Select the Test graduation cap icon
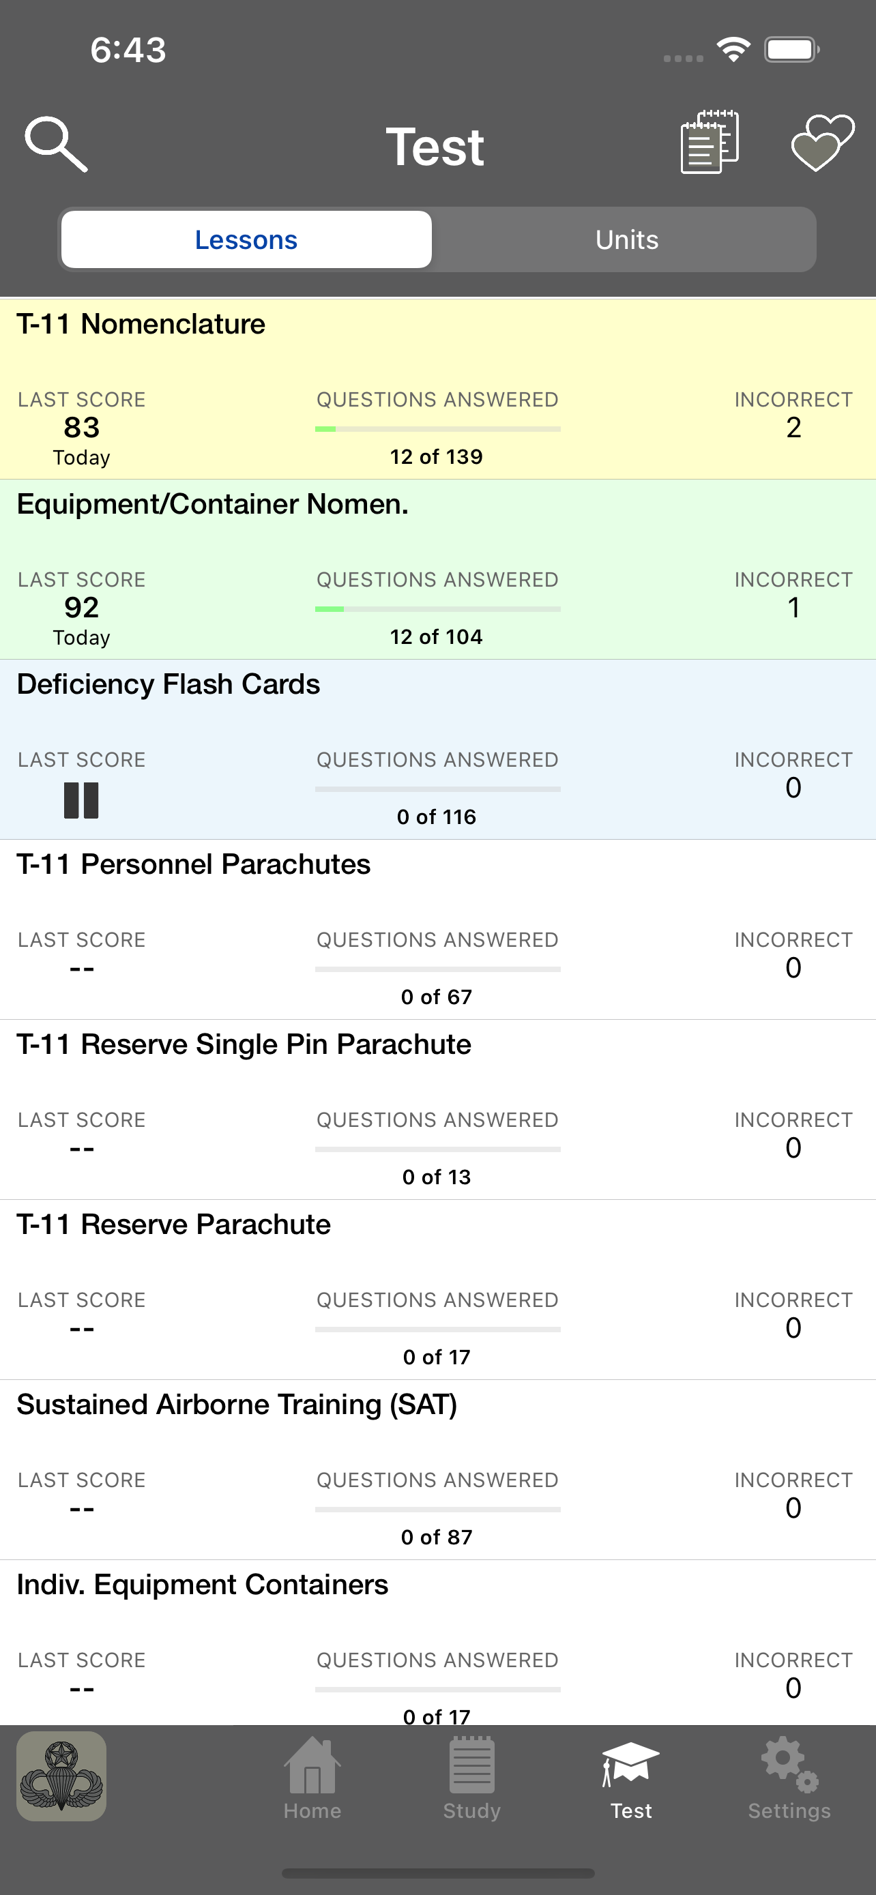The width and height of the screenshot is (876, 1895). pos(630,1764)
